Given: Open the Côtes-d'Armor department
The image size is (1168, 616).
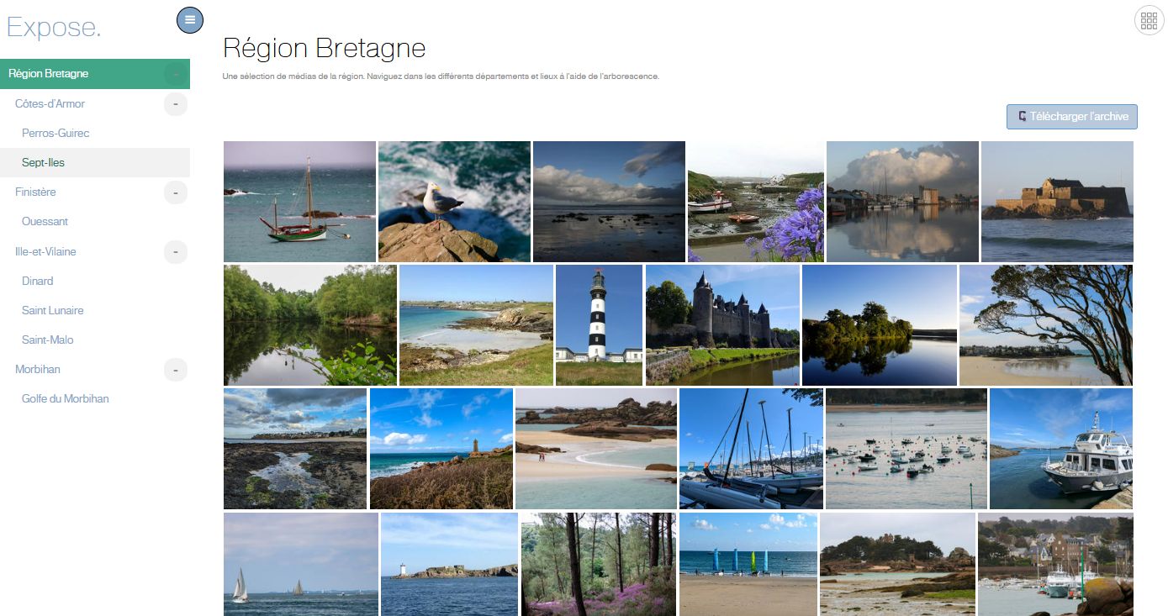Looking at the screenshot, I should click(x=50, y=103).
